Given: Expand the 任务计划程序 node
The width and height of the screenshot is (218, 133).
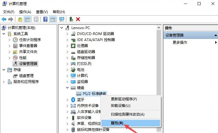Looking at the screenshot, I should [x=10, y=40].
